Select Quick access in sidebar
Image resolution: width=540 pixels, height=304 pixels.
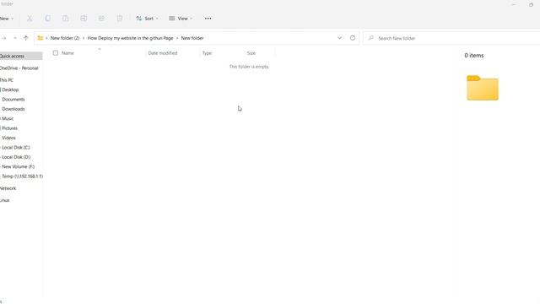click(21, 56)
